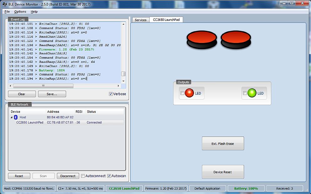Click the Status column header
The width and height of the screenshot is (311, 194).
pyautogui.click(x=105, y=112)
